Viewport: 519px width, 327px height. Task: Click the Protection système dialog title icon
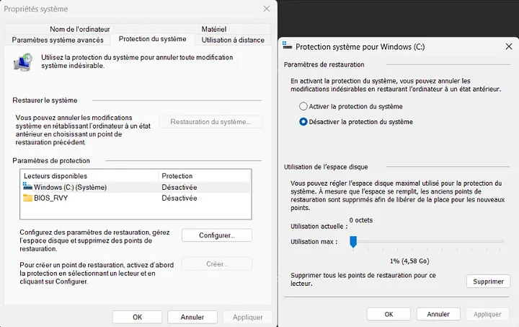click(288, 46)
